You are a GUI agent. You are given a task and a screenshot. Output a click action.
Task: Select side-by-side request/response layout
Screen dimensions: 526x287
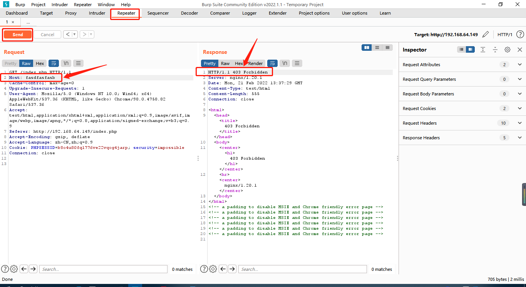[x=367, y=48]
